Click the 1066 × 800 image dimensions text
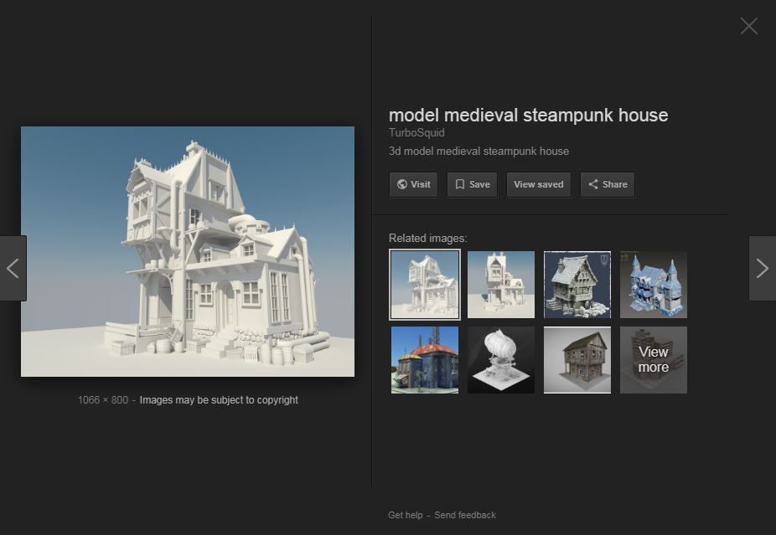The image size is (776, 535). click(103, 400)
